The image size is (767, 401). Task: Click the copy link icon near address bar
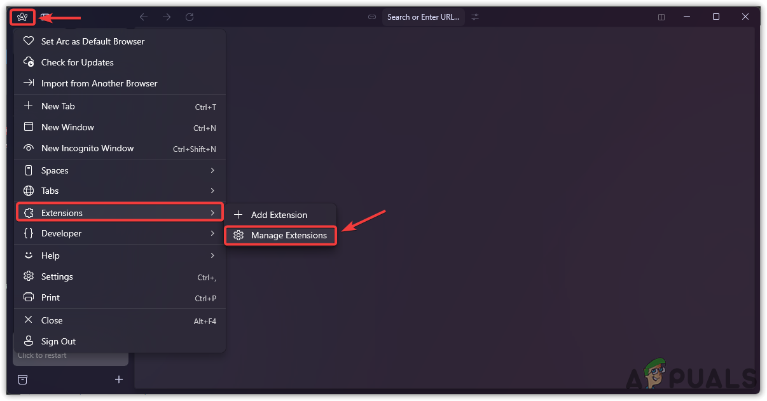pos(372,17)
